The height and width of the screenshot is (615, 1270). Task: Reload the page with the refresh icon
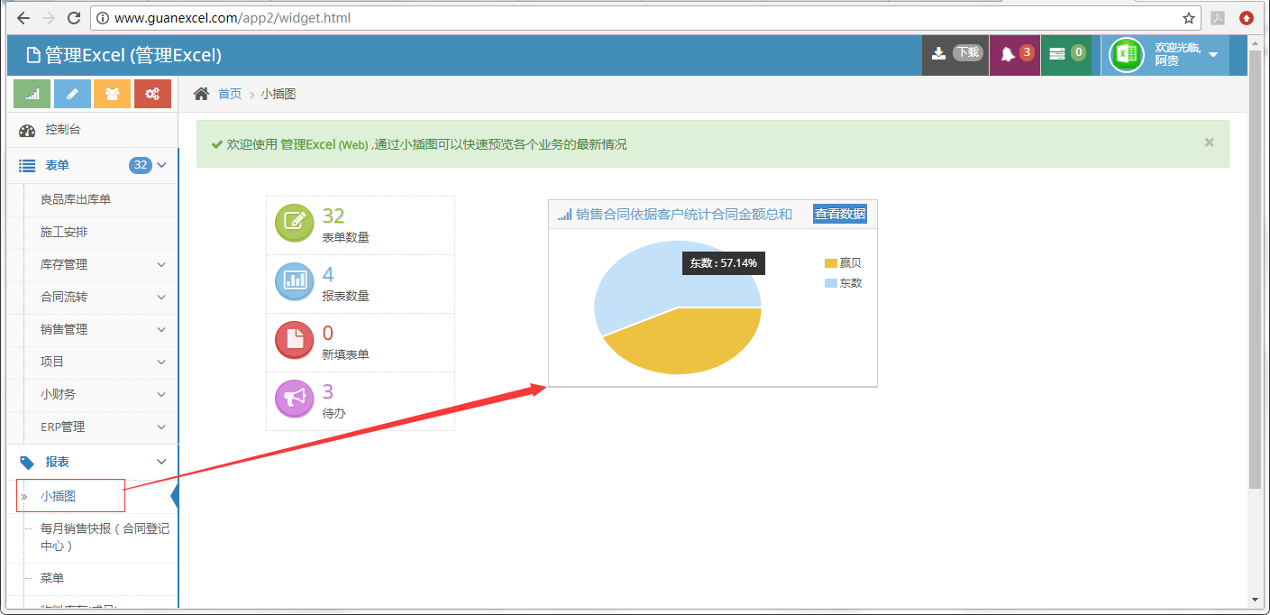click(x=74, y=18)
